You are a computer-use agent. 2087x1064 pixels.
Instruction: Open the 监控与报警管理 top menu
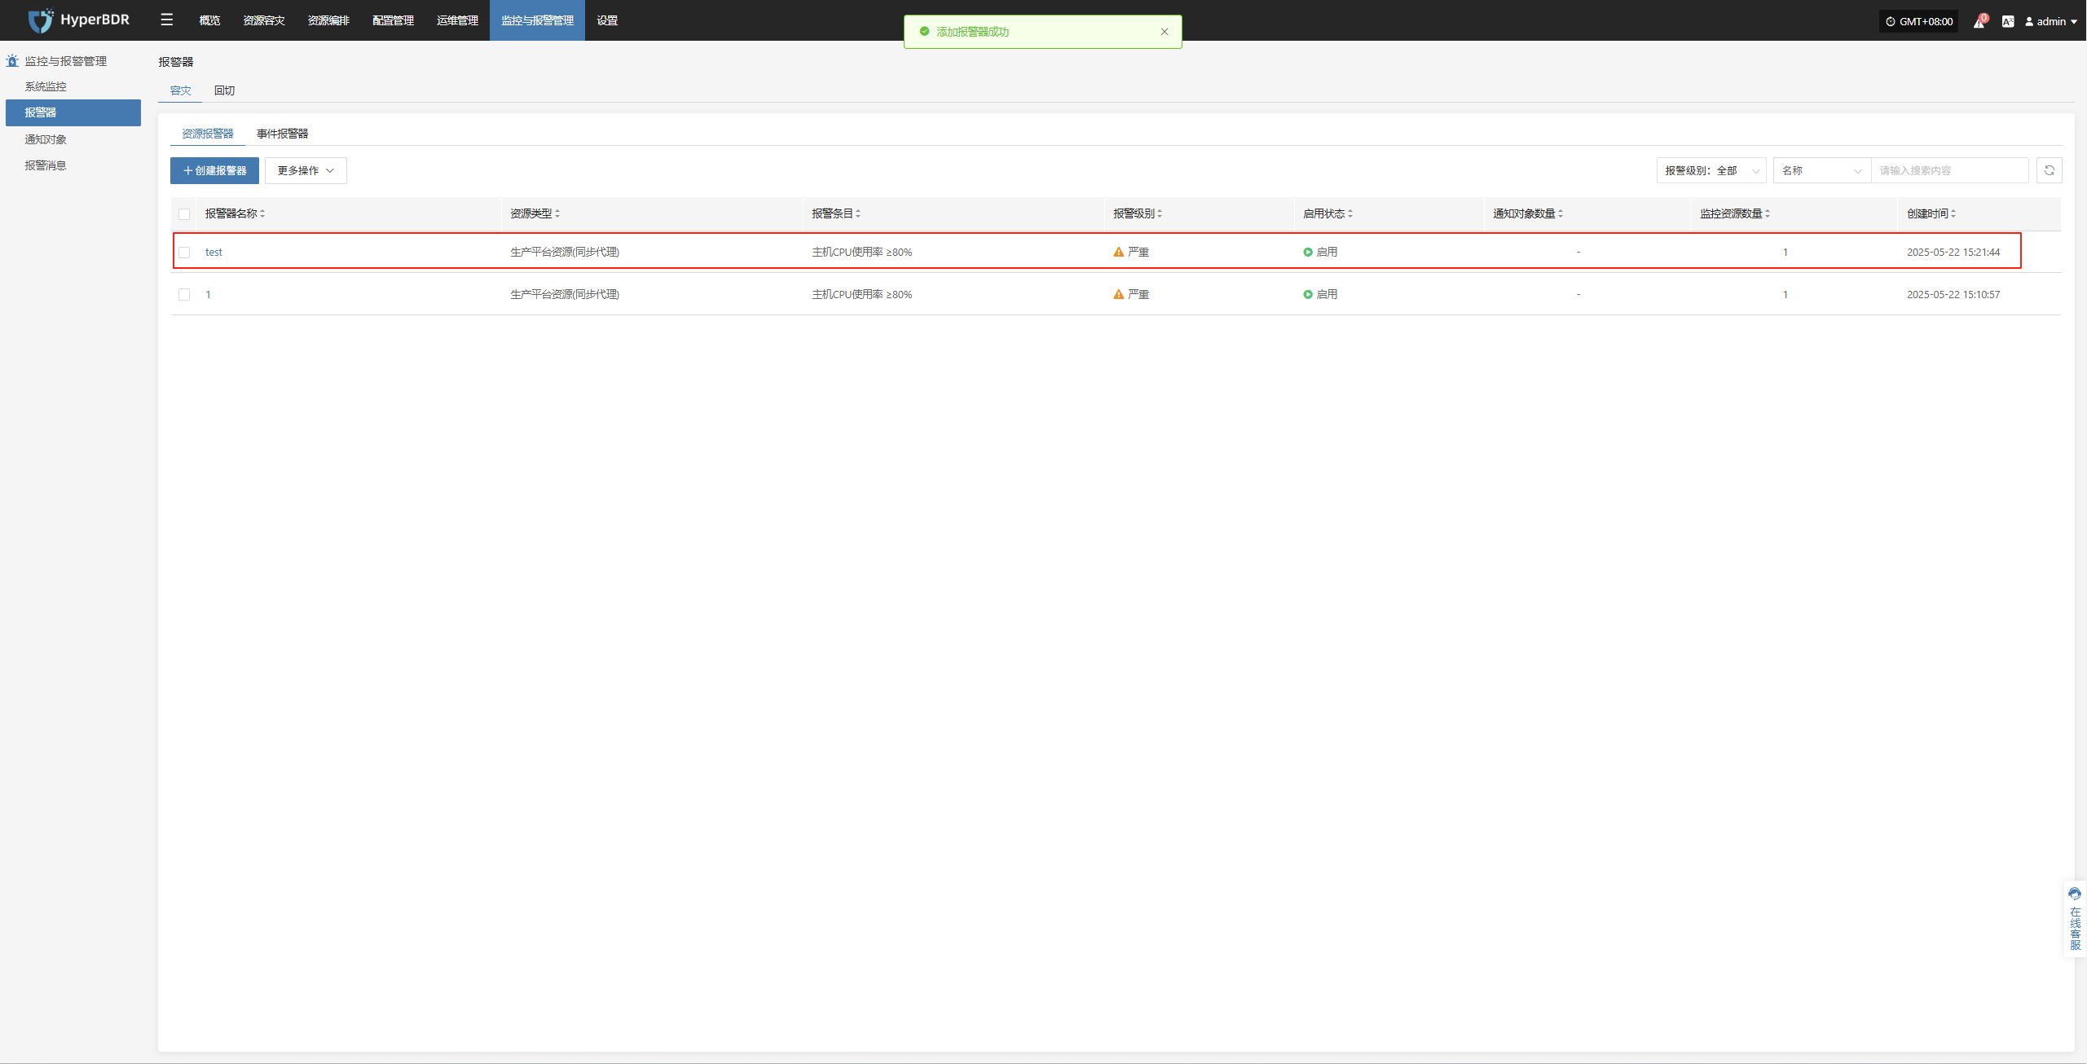[537, 20]
